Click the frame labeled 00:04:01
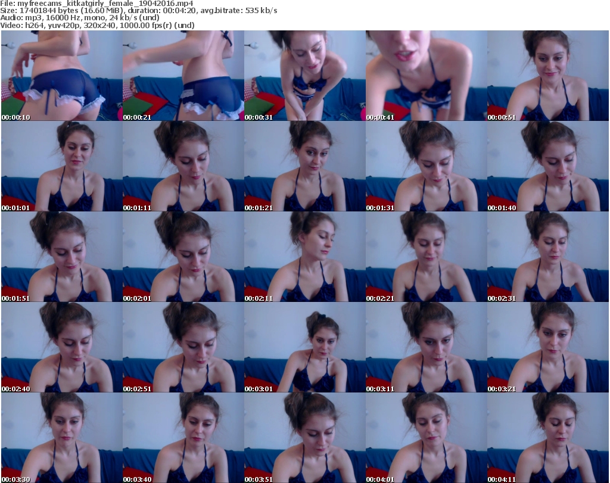The image size is (610, 483). 427,438
